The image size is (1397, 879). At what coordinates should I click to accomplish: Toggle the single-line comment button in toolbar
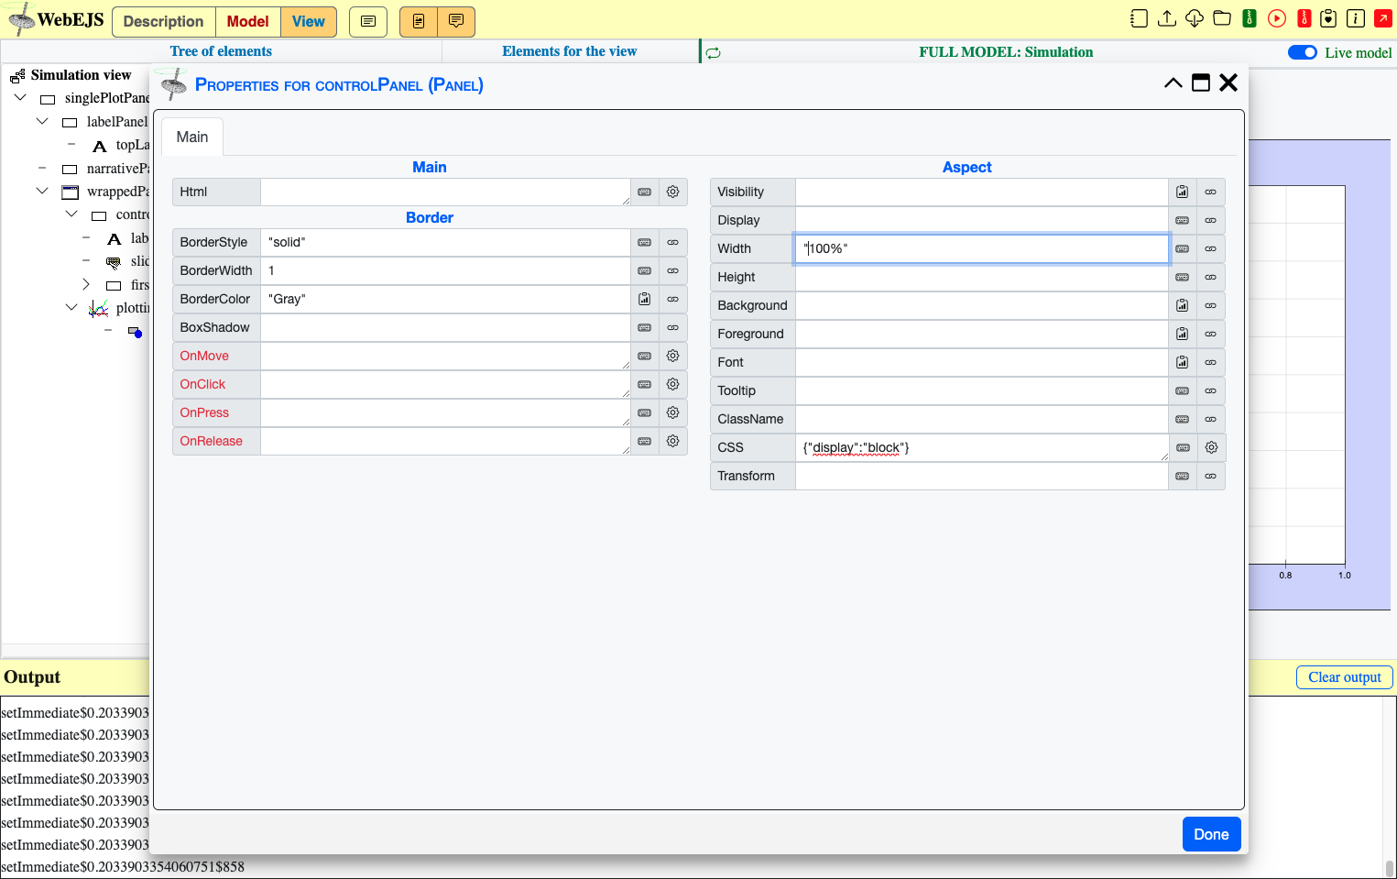click(x=368, y=21)
